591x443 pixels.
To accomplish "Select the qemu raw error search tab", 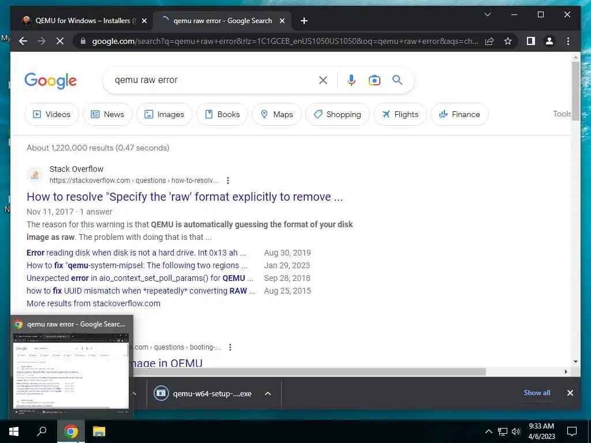I will pyautogui.click(x=222, y=21).
